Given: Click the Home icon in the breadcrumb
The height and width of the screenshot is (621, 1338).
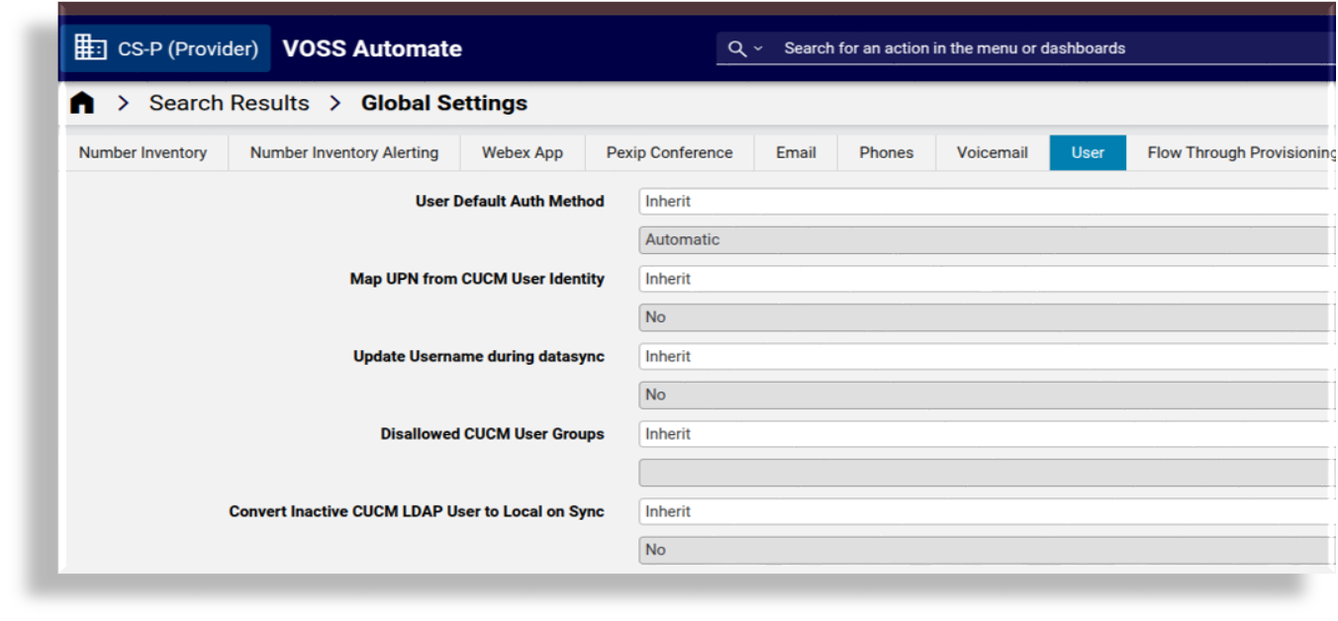Looking at the screenshot, I should [82, 102].
